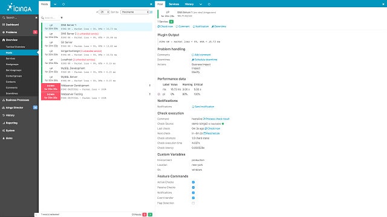Open the Sort by Hostname dropdown

point(135,12)
